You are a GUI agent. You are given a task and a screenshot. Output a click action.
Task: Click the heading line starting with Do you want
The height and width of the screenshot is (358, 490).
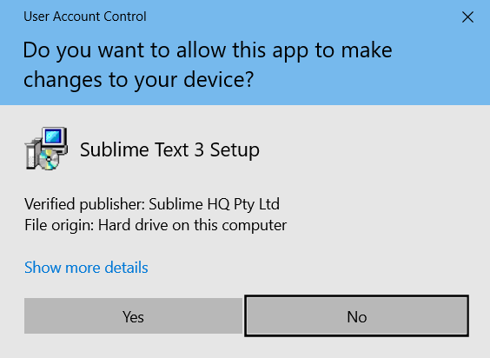point(208,50)
